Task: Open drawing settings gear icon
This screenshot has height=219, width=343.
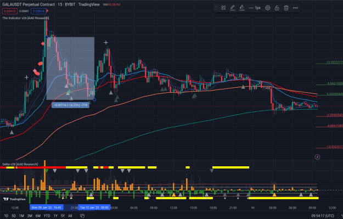Action: click(x=267, y=8)
